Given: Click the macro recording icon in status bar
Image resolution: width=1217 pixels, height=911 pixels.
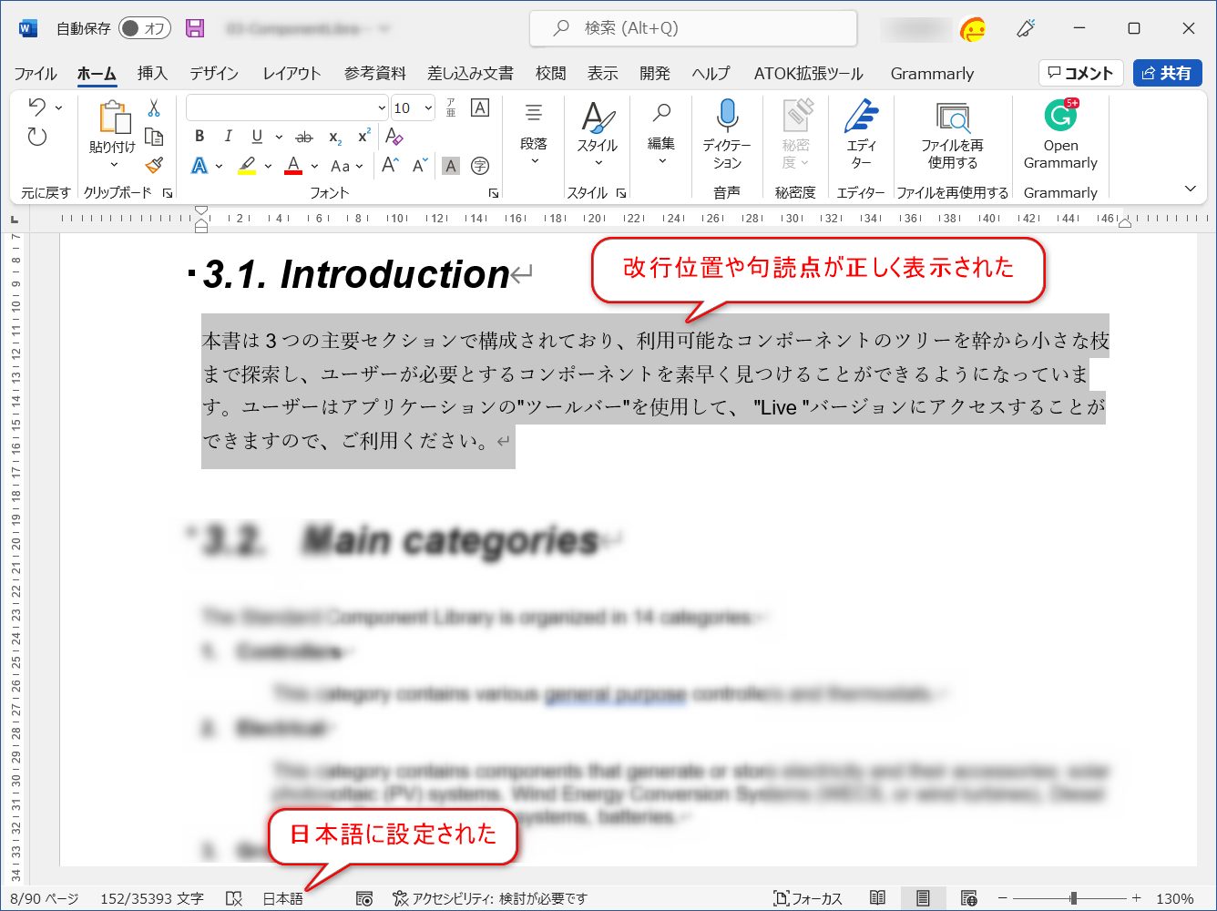Looking at the screenshot, I should 364,898.
